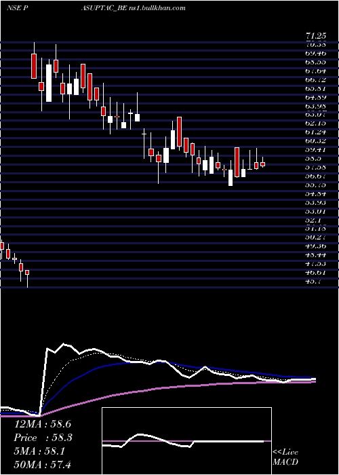The image size is (339, 475).
Task: Click the Price : 58.3 readout
Action: tap(43, 438)
